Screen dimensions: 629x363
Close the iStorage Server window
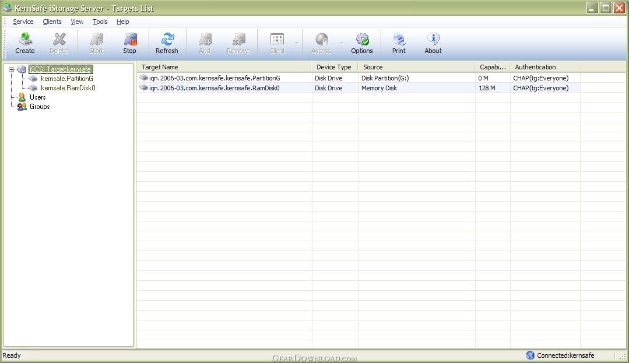pyautogui.click(x=619, y=8)
